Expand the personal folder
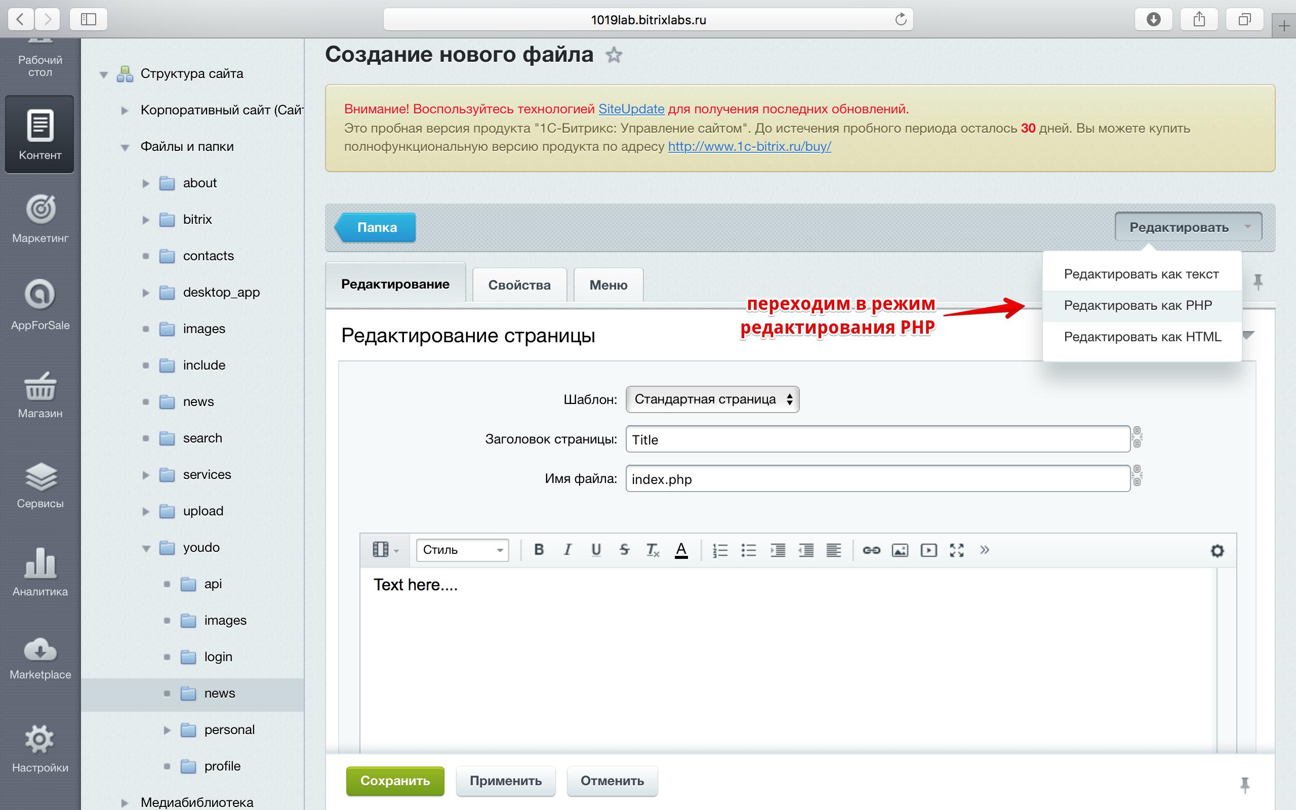This screenshot has height=810, width=1296. coord(167,730)
